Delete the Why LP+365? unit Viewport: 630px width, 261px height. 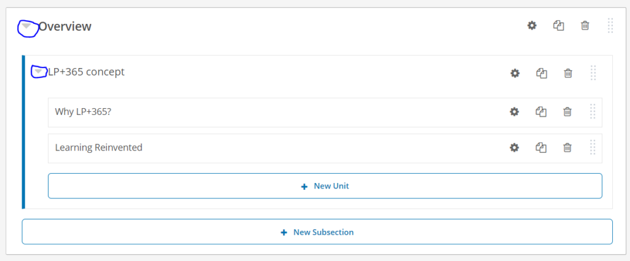pos(567,112)
